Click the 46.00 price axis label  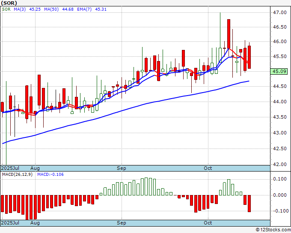(280, 42)
